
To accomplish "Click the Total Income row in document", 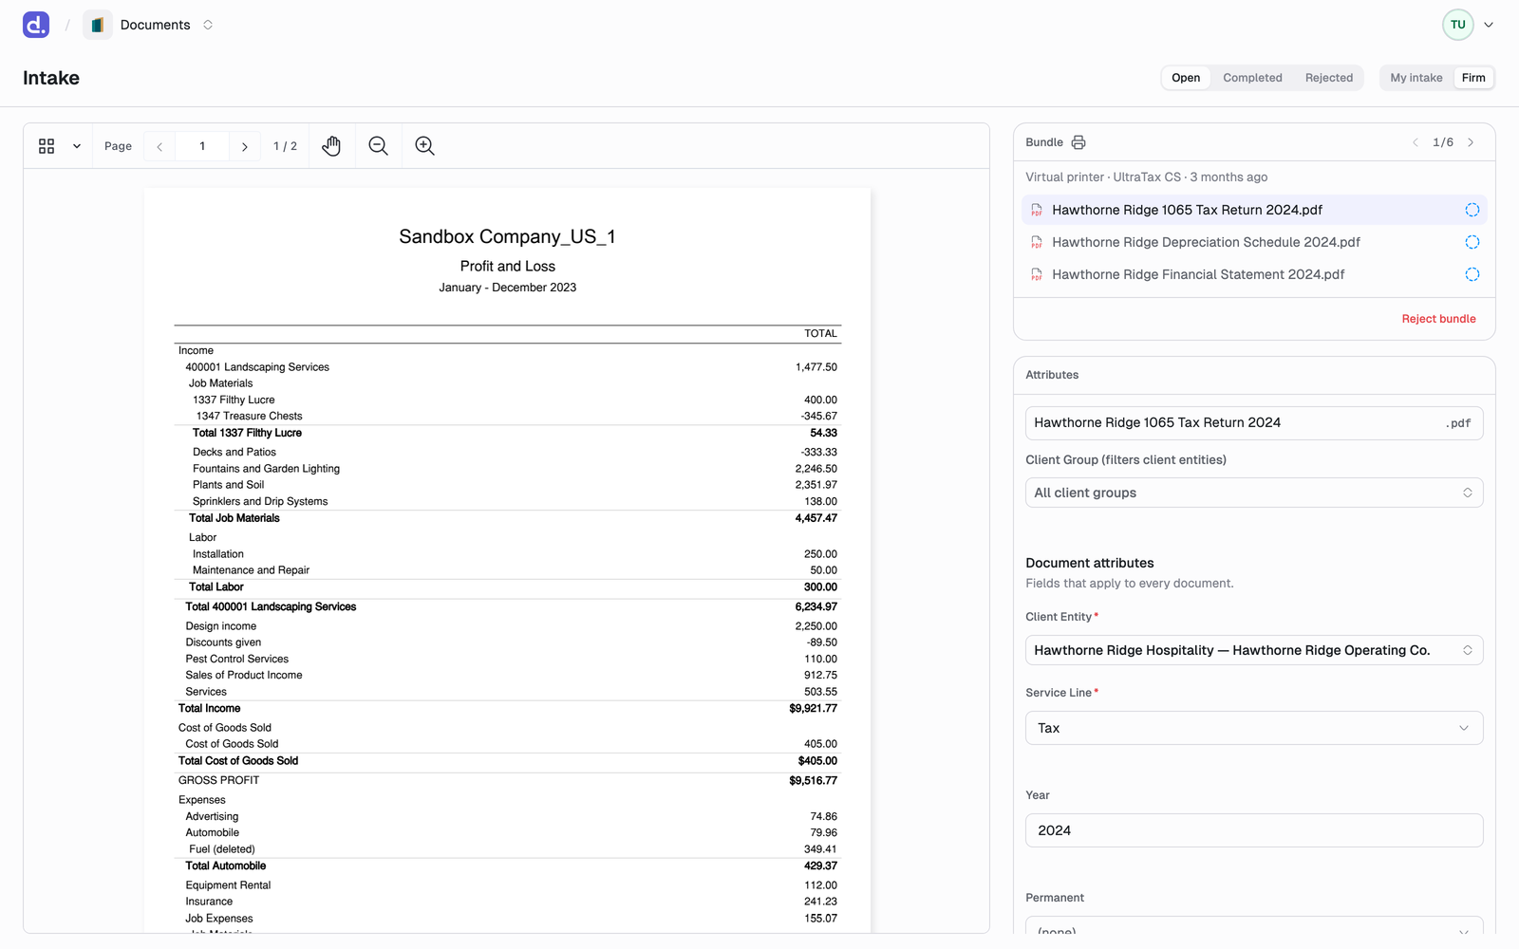I will 508,709.
